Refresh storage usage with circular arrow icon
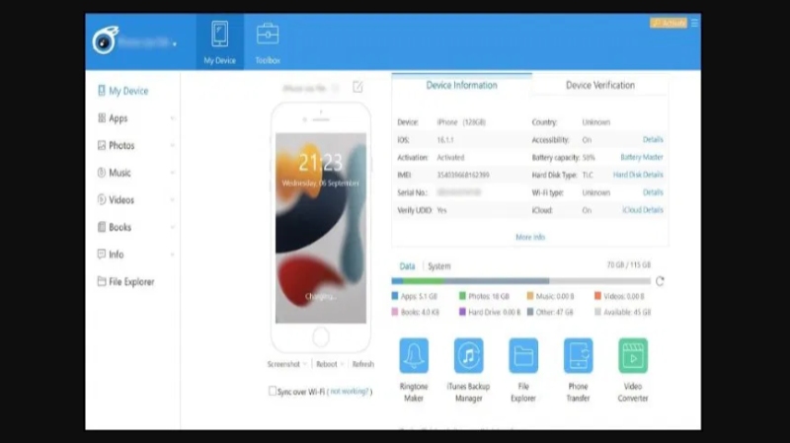Viewport: 790px width, 443px height. 660,281
